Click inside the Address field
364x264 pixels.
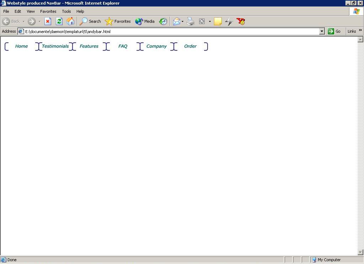(x=171, y=31)
